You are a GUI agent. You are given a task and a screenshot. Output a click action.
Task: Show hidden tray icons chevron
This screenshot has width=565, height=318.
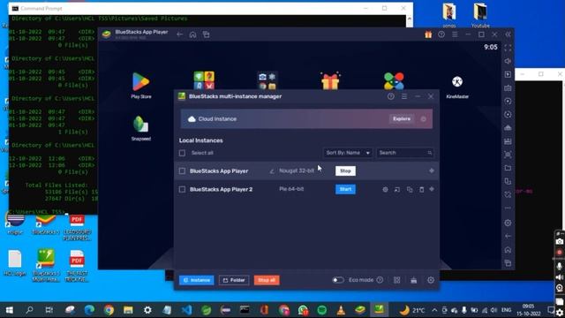[434, 310]
